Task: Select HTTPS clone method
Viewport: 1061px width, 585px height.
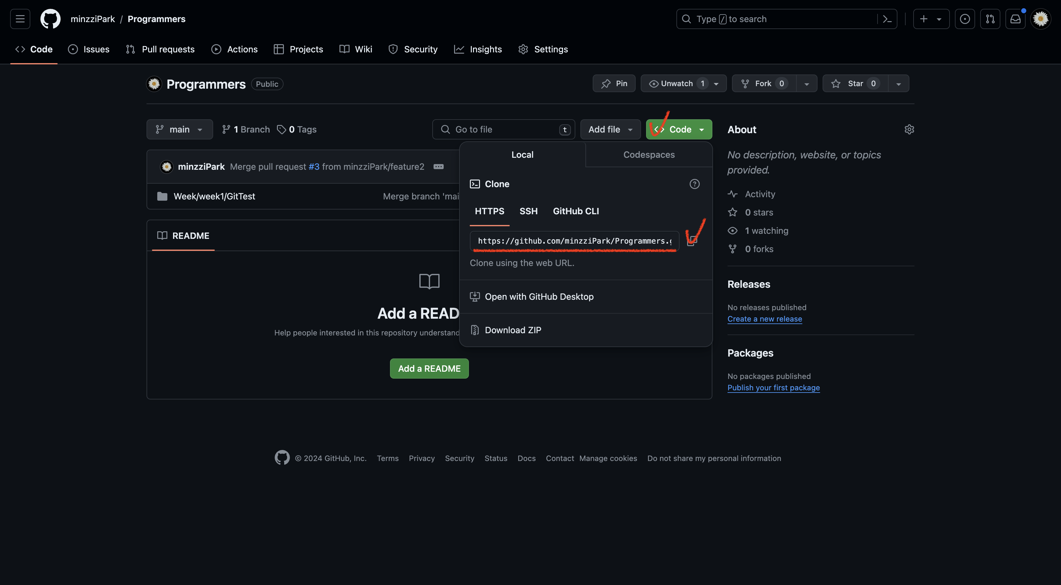Action: click(489, 212)
